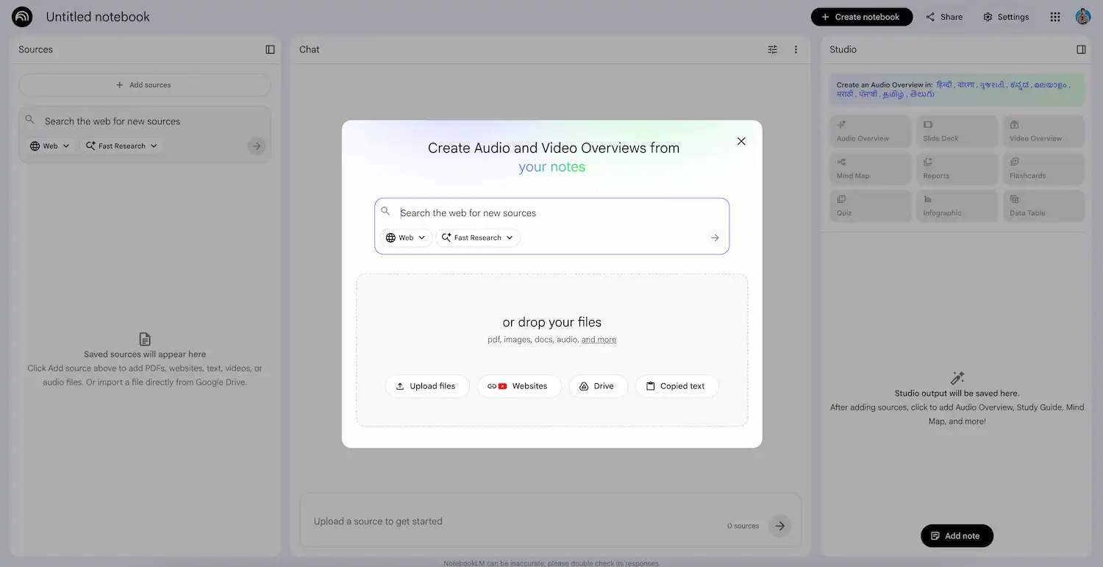Share the notebook
Screen dimensions: 1103x567
click(944, 17)
